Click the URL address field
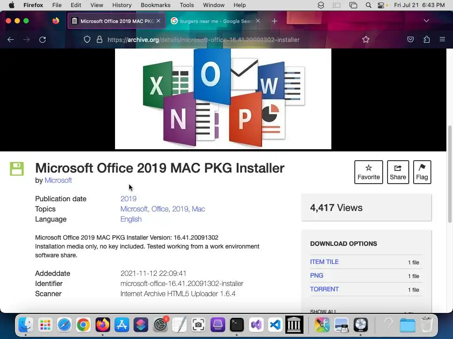Viewport: 453px width, 339px height. [x=203, y=39]
